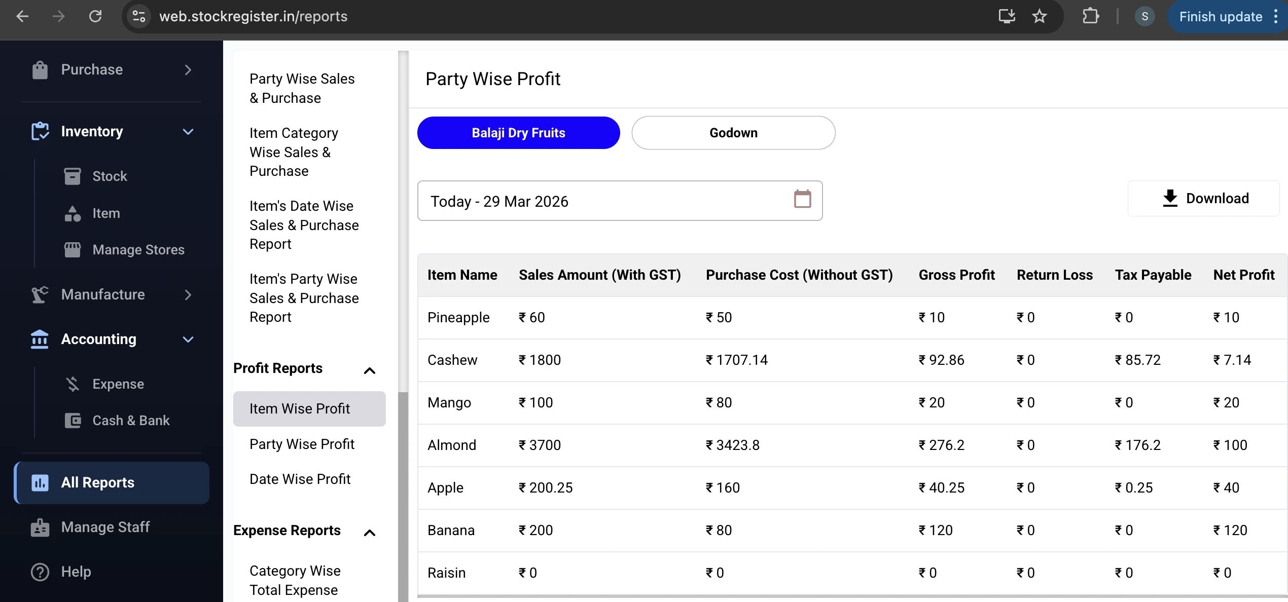Click the Expense icon under Accounting

(x=73, y=384)
